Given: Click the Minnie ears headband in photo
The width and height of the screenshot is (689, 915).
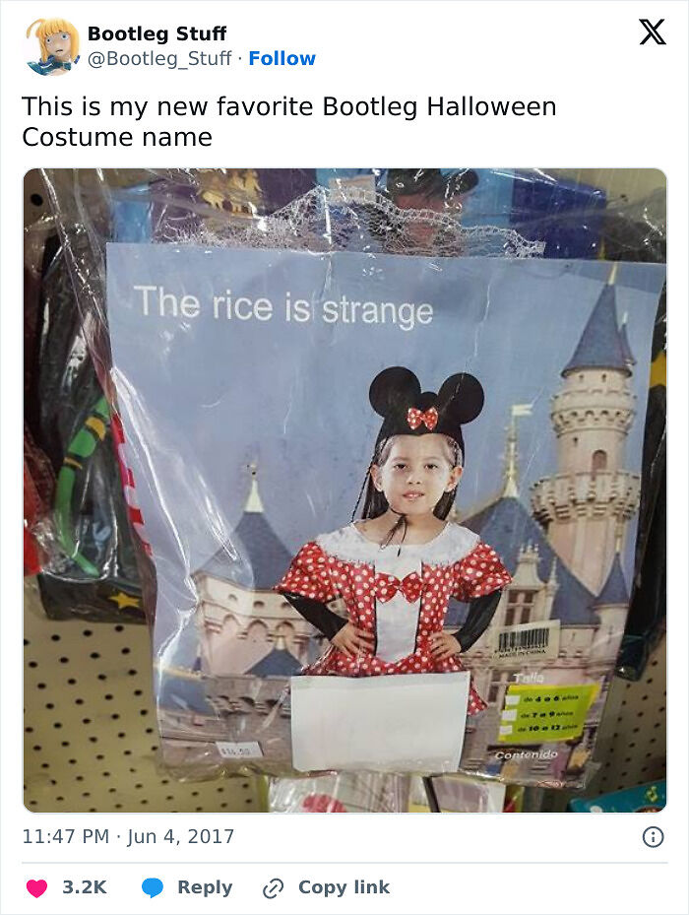Looking at the screenshot, I should (426, 399).
